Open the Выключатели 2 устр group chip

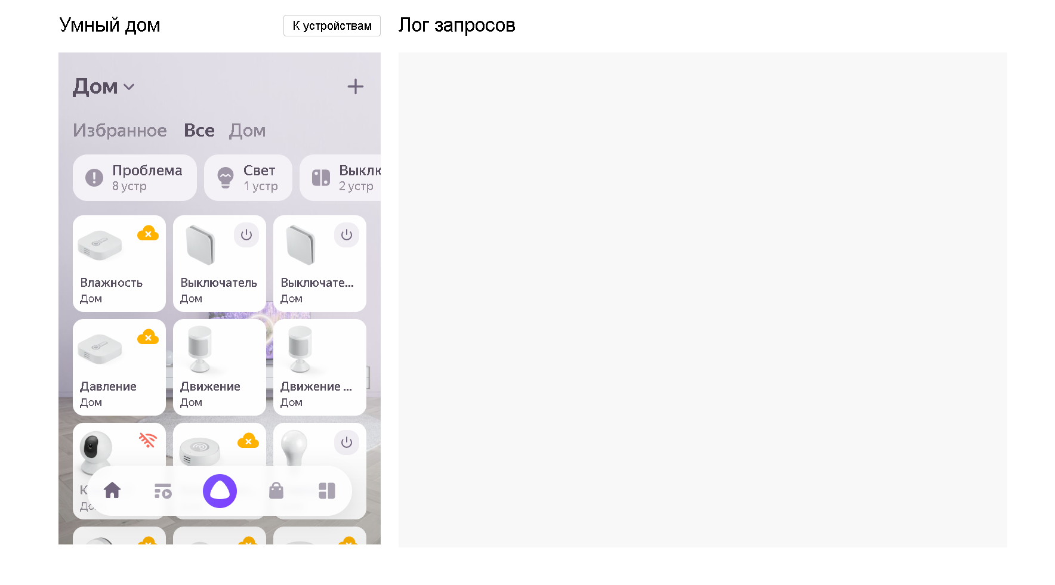tap(340, 178)
